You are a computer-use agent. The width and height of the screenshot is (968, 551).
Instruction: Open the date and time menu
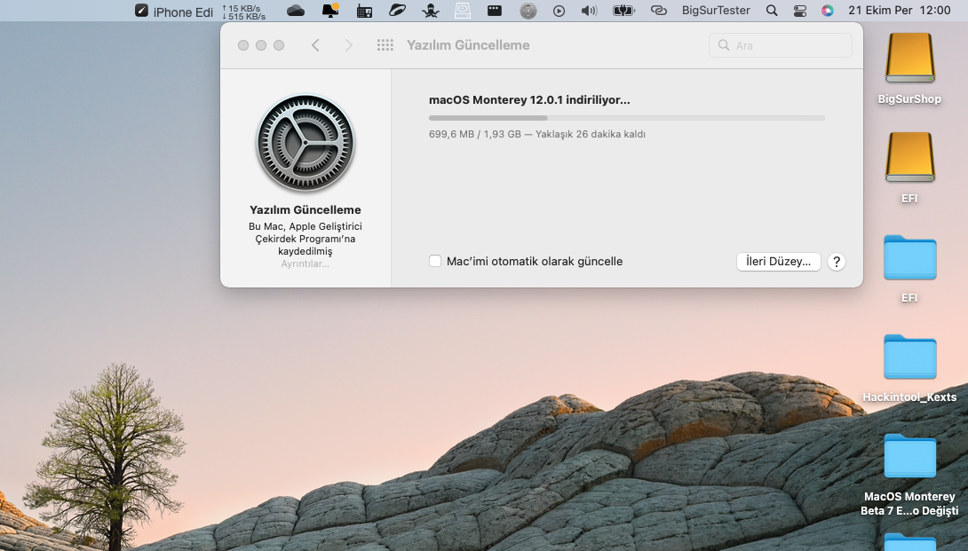tap(899, 11)
